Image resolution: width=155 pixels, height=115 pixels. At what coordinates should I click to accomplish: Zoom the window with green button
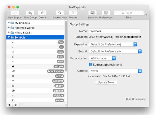18,7
